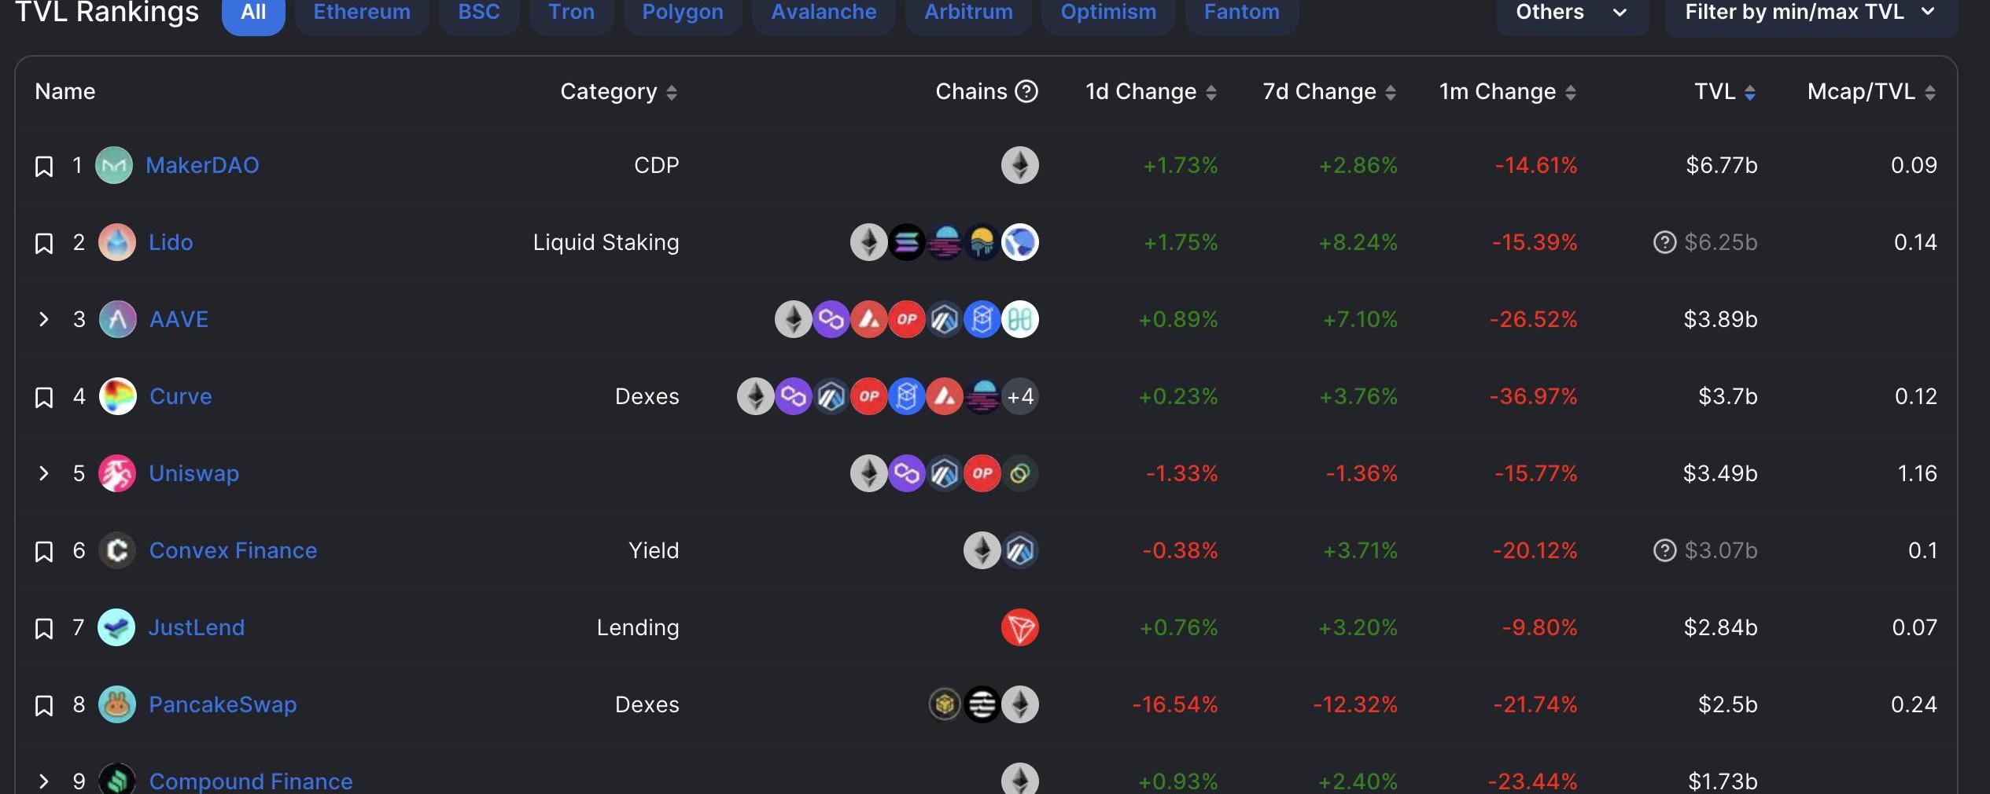
Task: Open the MakerDAO protocol link
Action: pos(202,165)
